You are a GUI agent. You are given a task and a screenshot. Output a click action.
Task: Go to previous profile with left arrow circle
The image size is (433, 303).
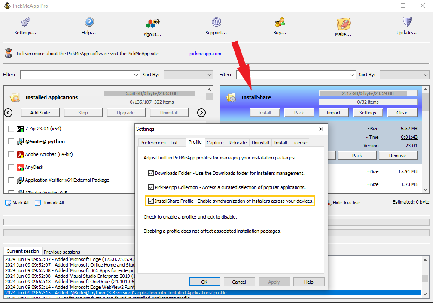point(8,113)
